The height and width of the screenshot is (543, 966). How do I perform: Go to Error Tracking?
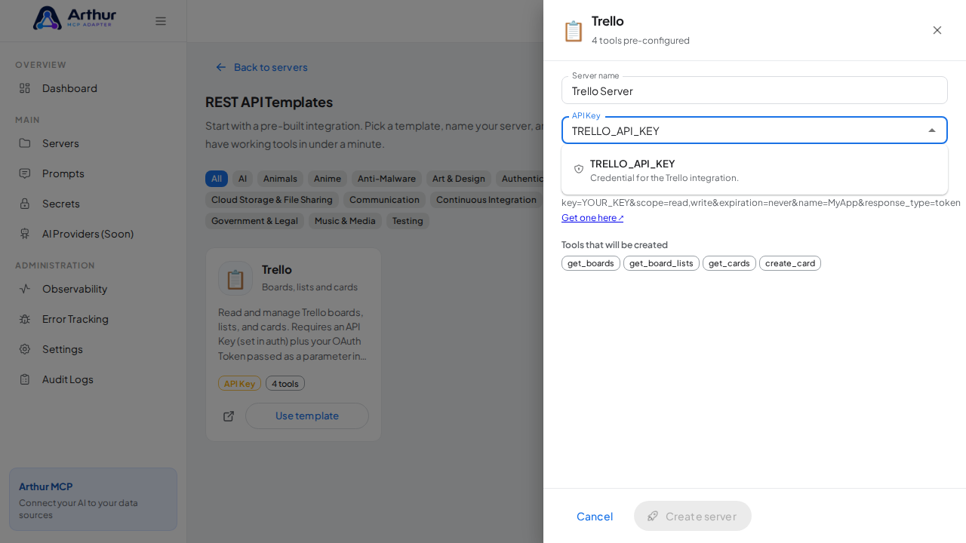point(94,319)
